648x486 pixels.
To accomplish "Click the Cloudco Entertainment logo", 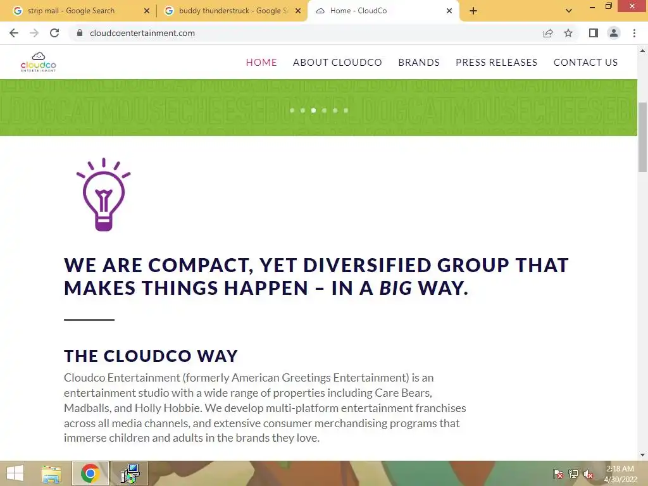I will 39,62.
